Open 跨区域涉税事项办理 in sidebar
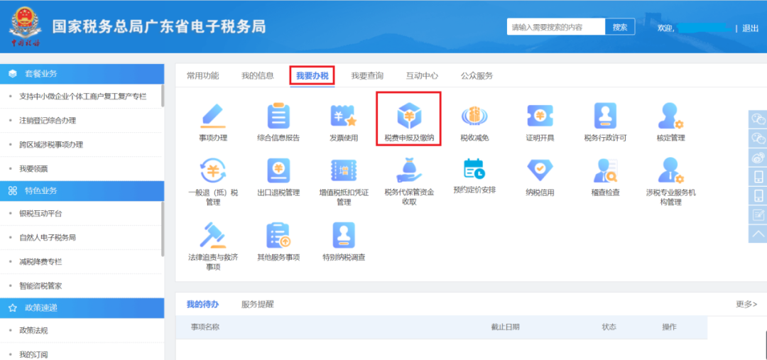Screen dimensions: 767x360 [x=51, y=145]
